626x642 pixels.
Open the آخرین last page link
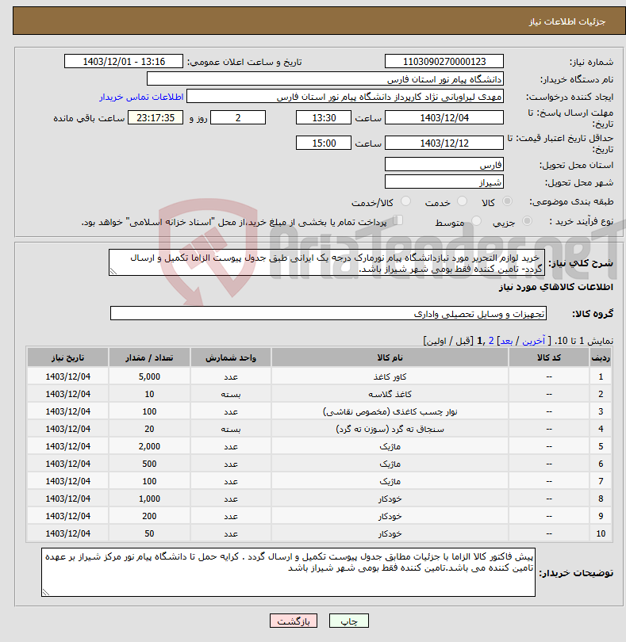pos(533,341)
